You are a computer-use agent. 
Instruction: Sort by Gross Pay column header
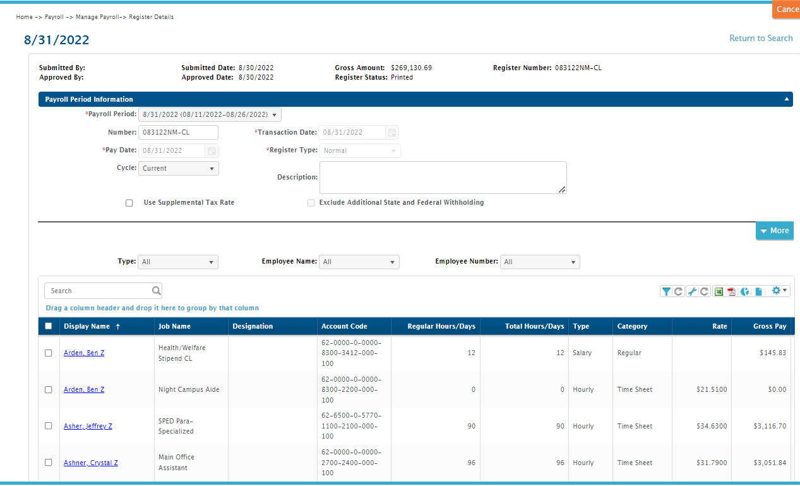tap(770, 326)
